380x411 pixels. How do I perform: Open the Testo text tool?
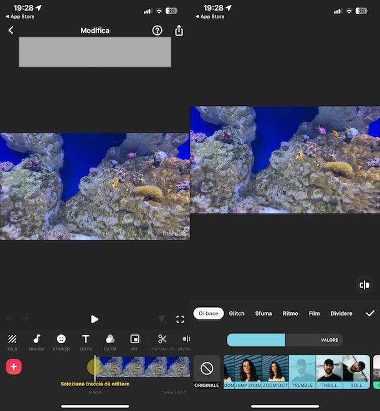(x=86, y=342)
